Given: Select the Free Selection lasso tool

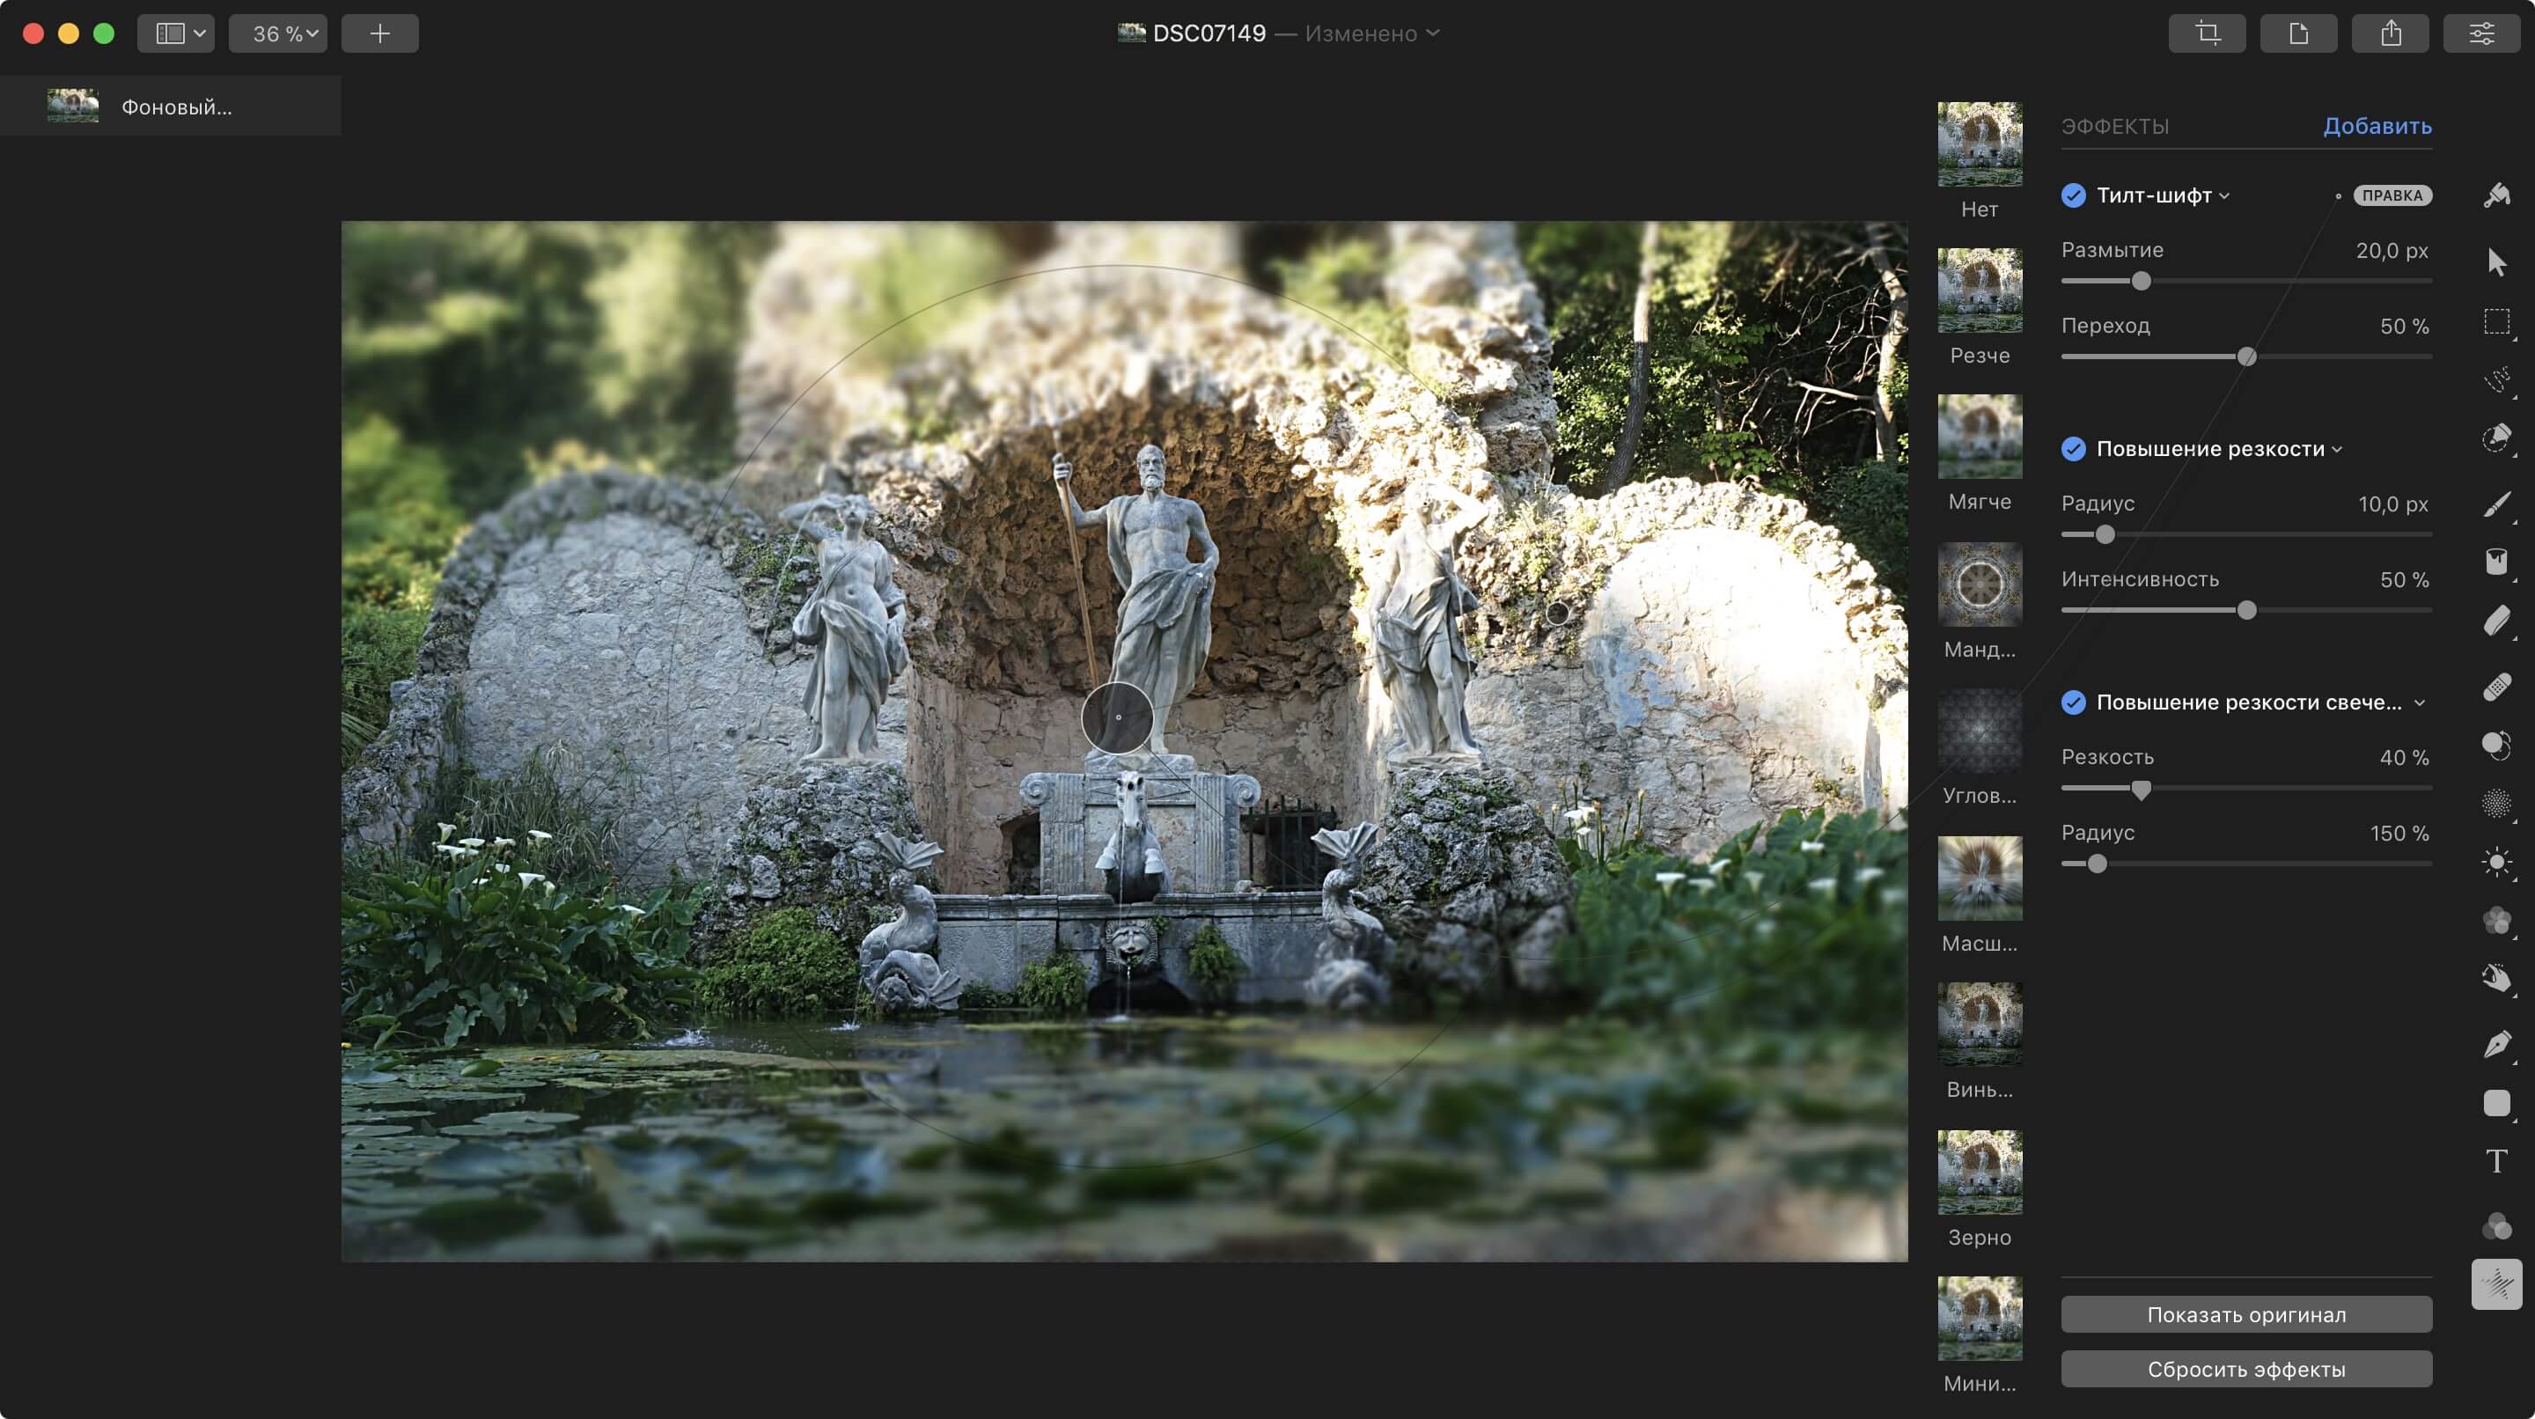Looking at the screenshot, I should pyautogui.click(x=2496, y=380).
